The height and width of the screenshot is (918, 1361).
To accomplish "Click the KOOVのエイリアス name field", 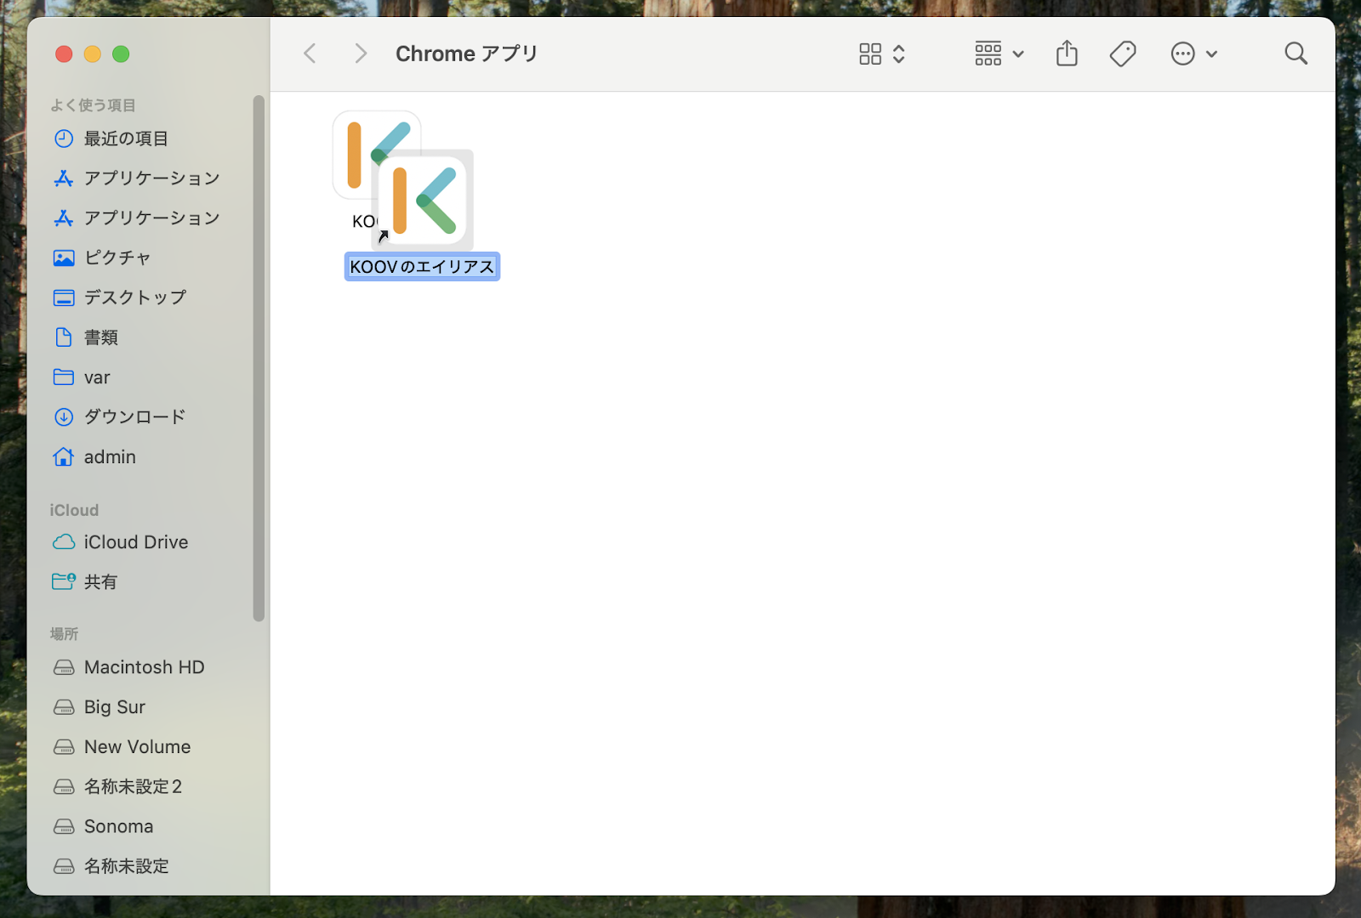I will pyautogui.click(x=422, y=267).
